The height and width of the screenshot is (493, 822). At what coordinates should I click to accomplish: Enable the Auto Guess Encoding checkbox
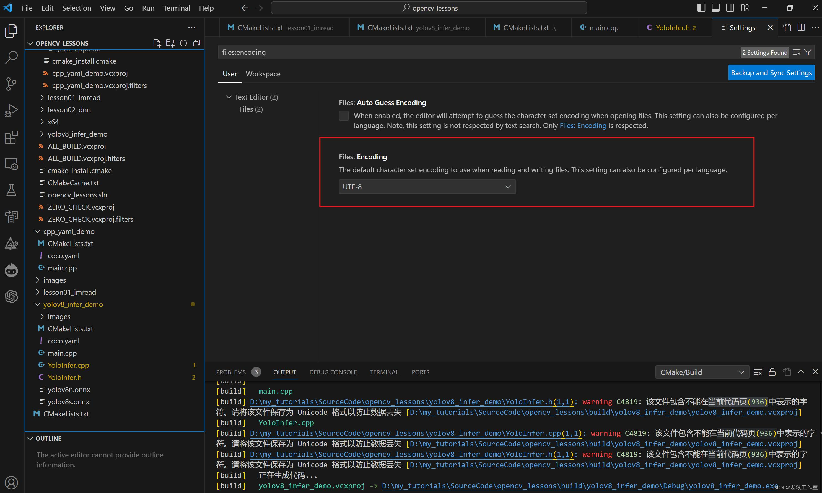[x=344, y=116]
